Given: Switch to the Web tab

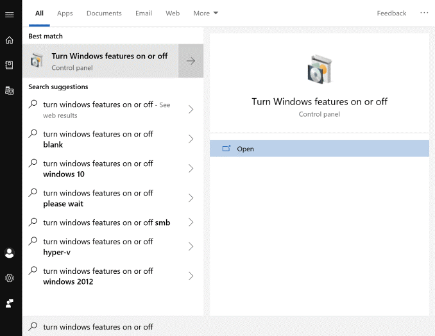Looking at the screenshot, I should point(173,13).
